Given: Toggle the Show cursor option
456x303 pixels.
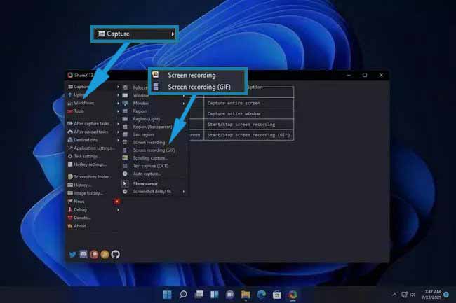Looking at the screenshot, I should [x=145, y=183].
